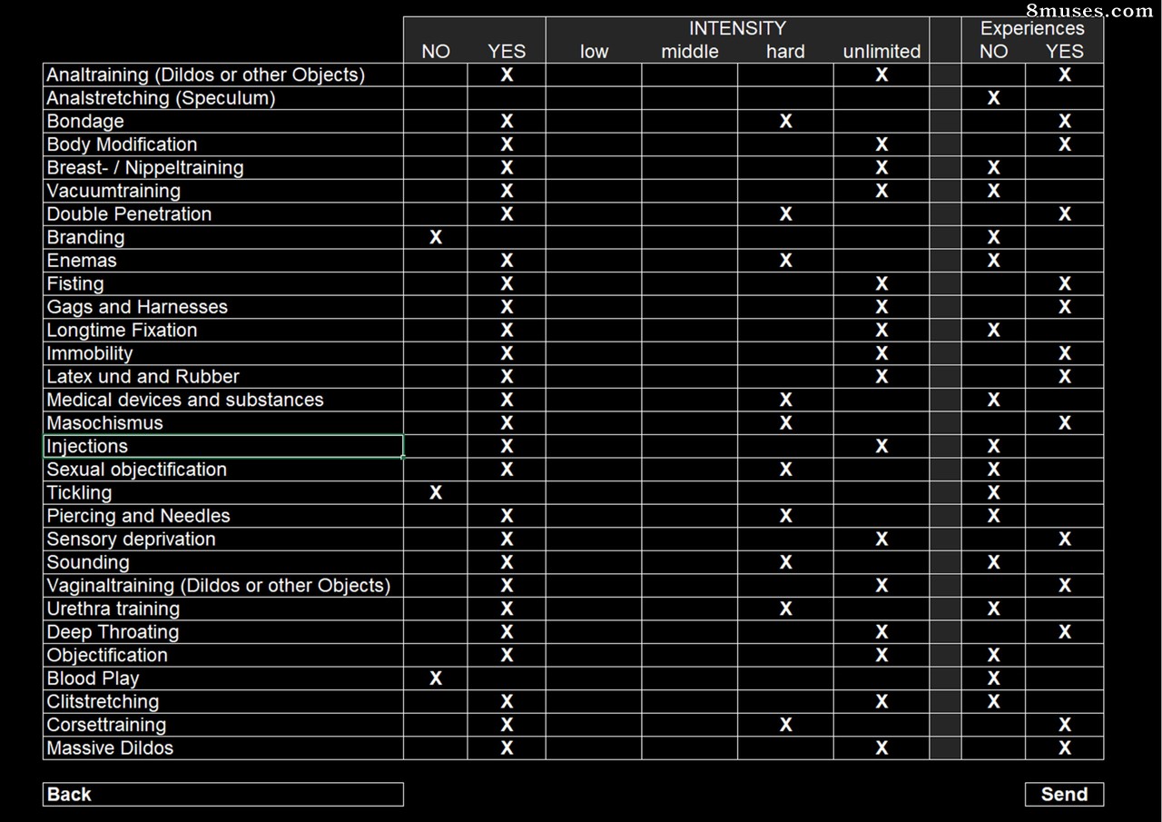The width and height of the screenshot is (1162, 822).
Task: Select the 'Gags and Harnesses' row label
Action: [x=137, y=307]
